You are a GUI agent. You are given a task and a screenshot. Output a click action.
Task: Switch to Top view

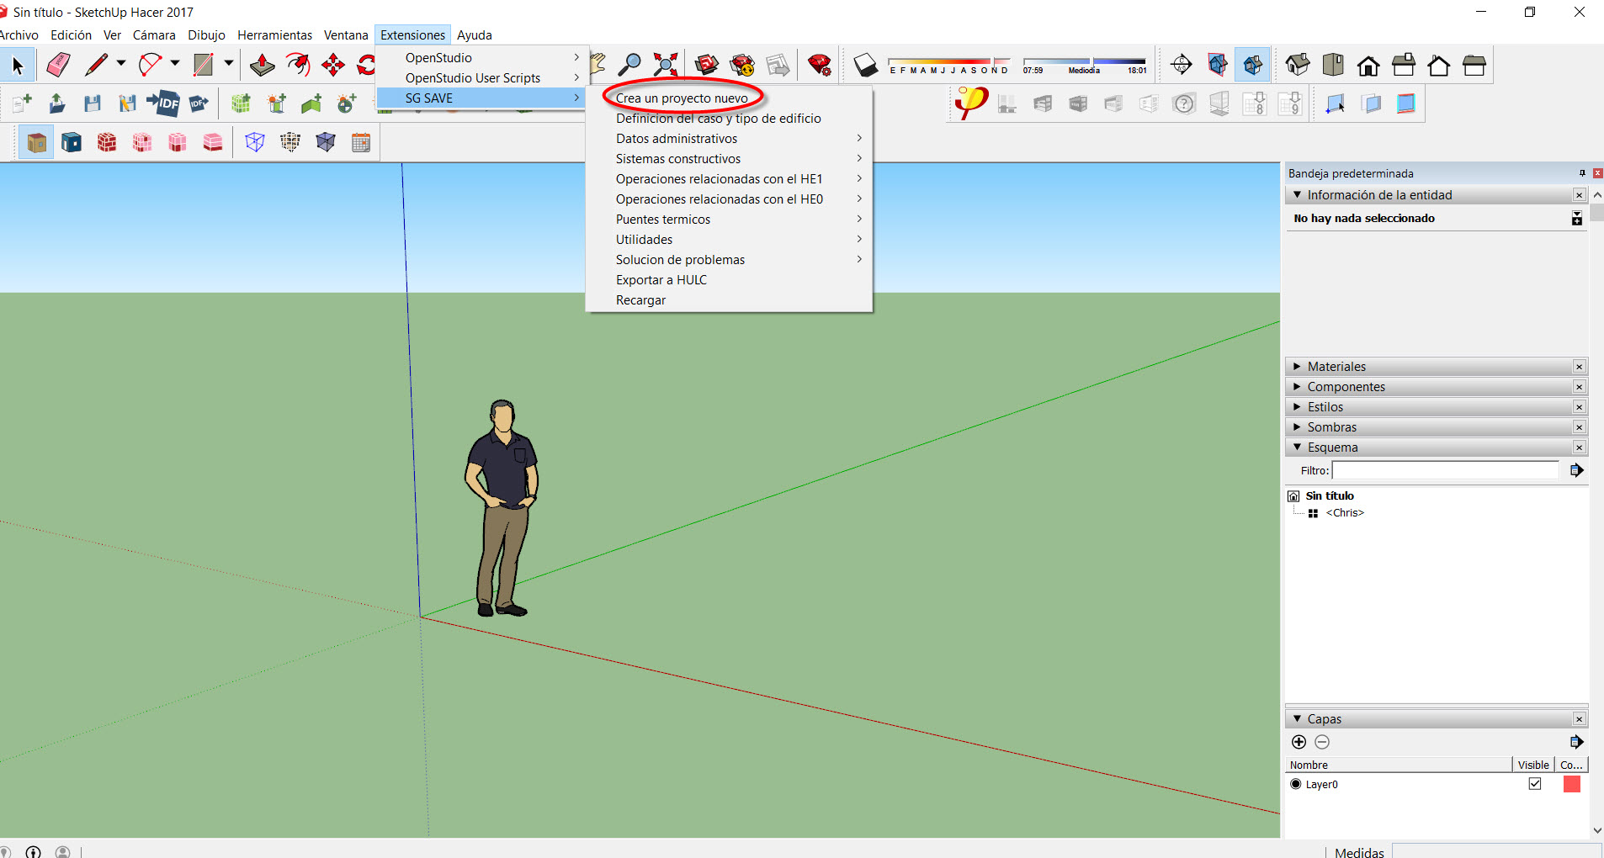tap(1333, 65)
